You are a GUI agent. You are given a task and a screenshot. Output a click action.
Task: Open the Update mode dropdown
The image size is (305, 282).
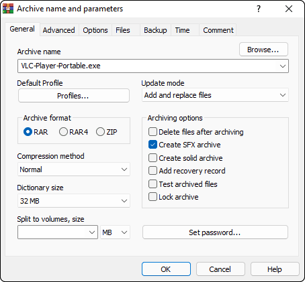(215, 95)
